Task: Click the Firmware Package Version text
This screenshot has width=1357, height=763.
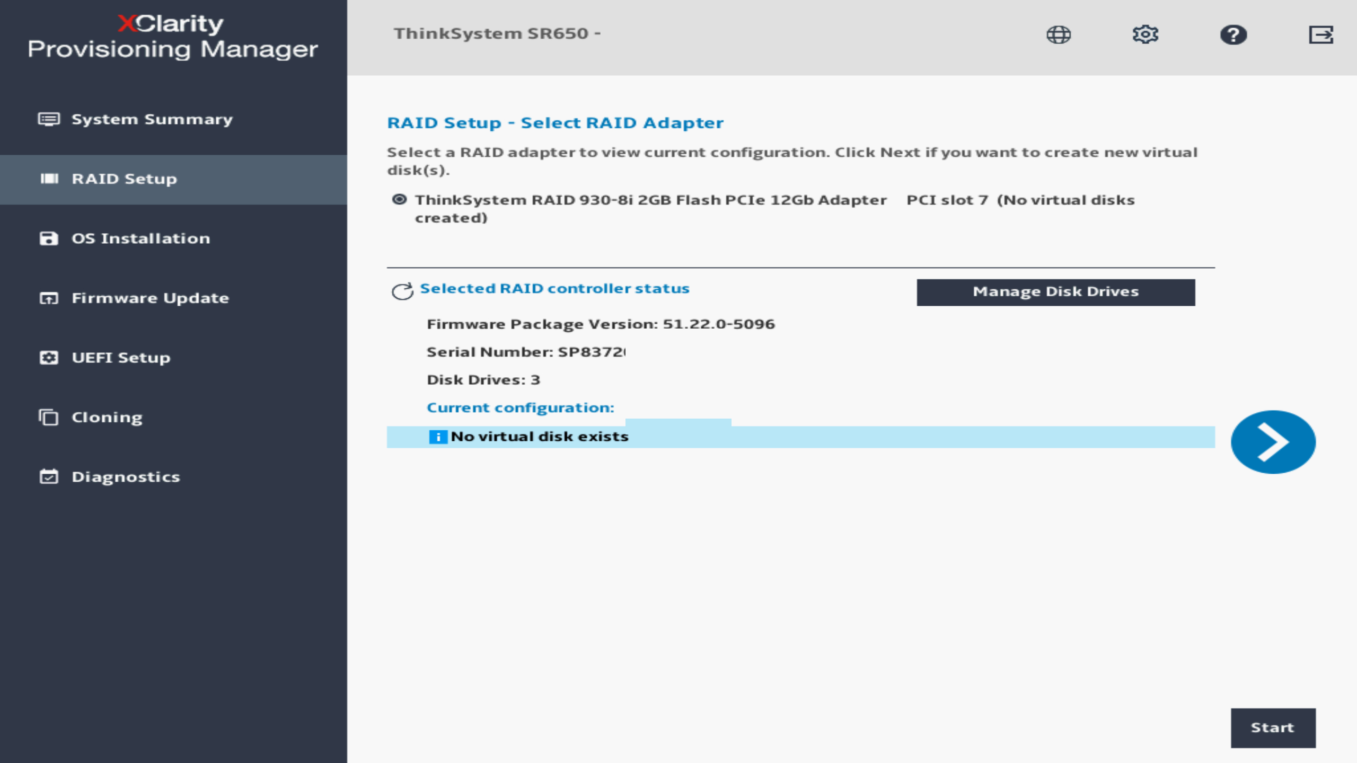Action: pyautogui.click(x=601, y=324)
